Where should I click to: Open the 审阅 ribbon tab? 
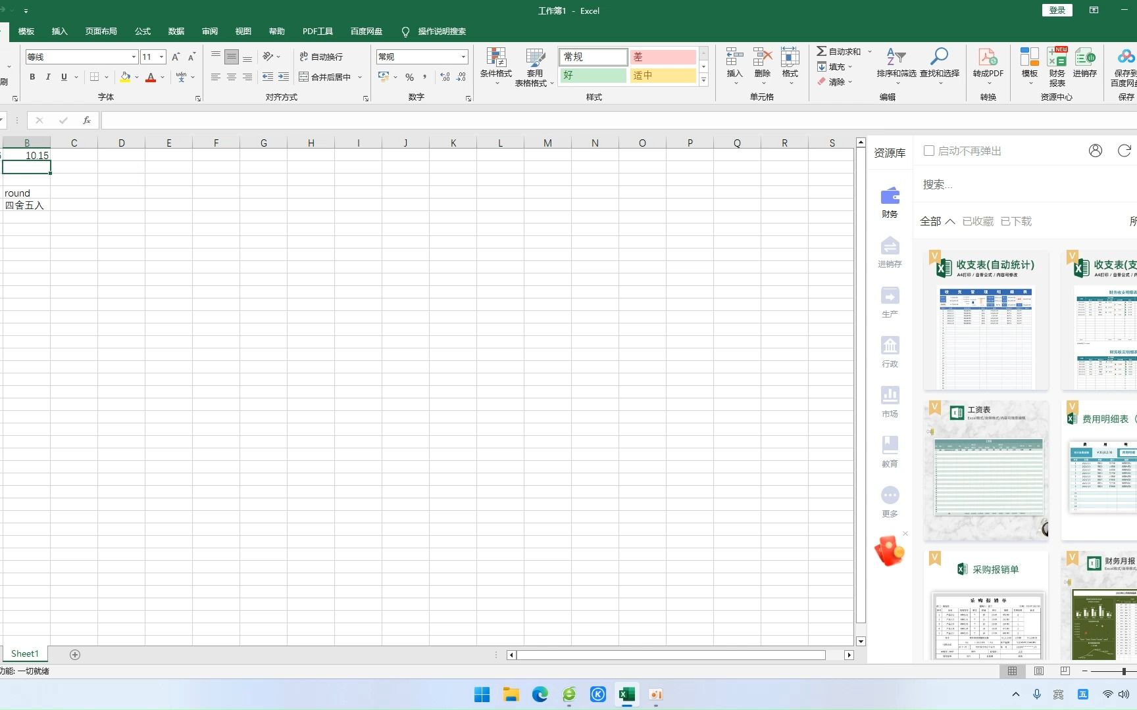[209, 31]
